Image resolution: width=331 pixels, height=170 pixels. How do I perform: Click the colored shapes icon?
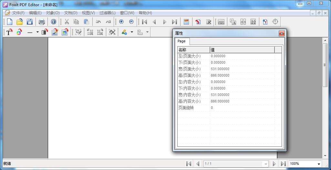[x=124, y=32]
